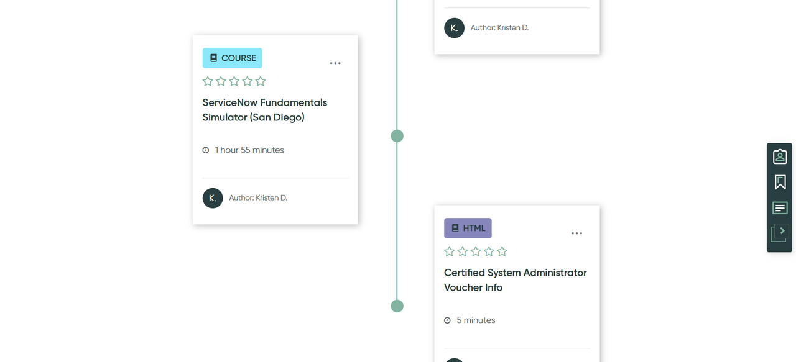Click the bookmark icon in side panel
This screenshot has width=796, height=362.
click(780, 182)
